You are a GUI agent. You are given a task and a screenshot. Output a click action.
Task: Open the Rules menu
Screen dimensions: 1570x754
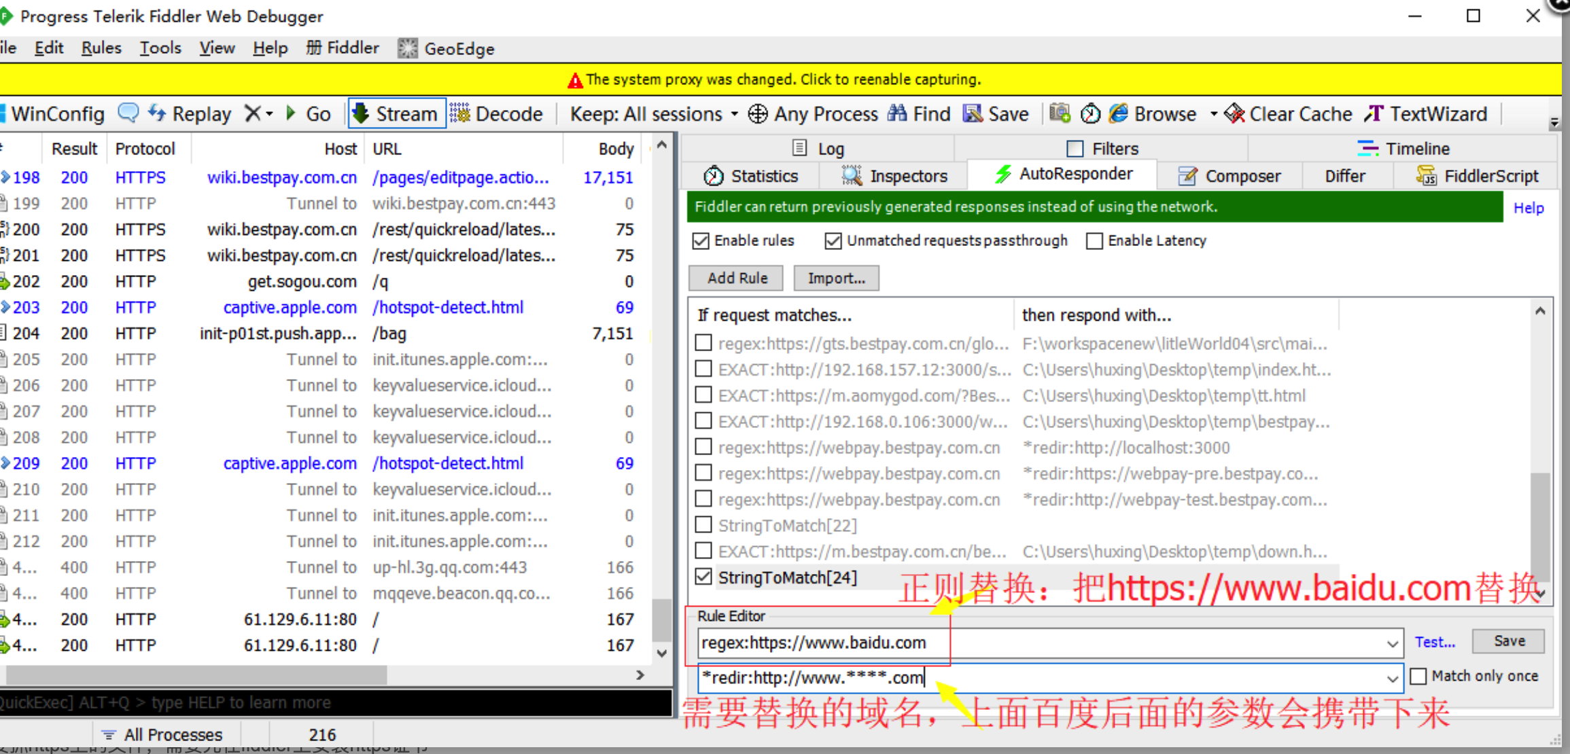click(x=101, y=48)
